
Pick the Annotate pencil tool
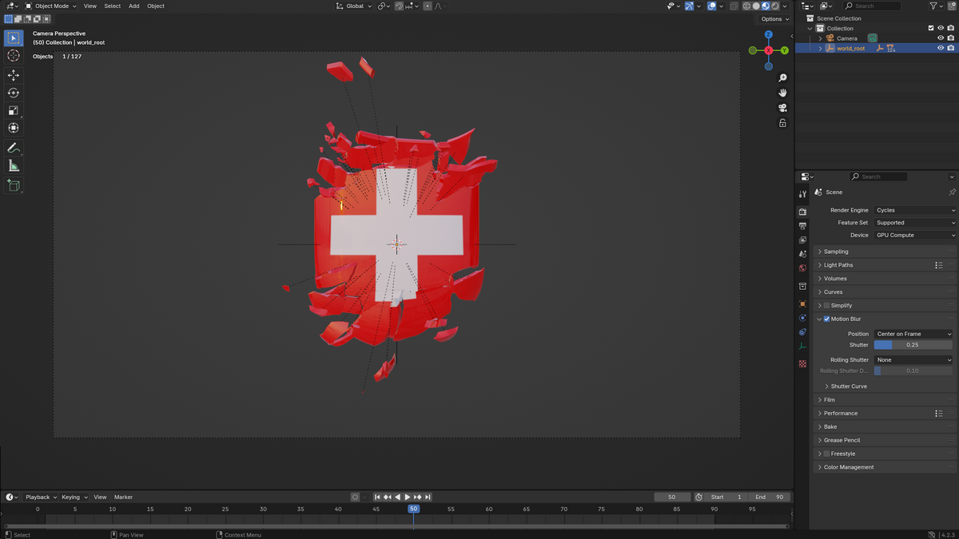[x=14, y=148]
